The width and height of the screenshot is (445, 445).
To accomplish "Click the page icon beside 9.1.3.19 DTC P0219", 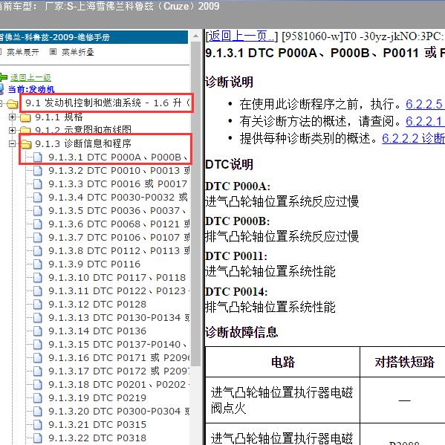I will [x=37, y=398].
